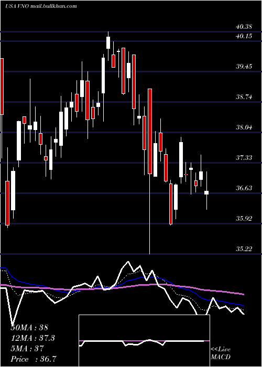This screenshot has width=262, height=367.
Task: Click the 38.74 price level label
Action: 244,97
